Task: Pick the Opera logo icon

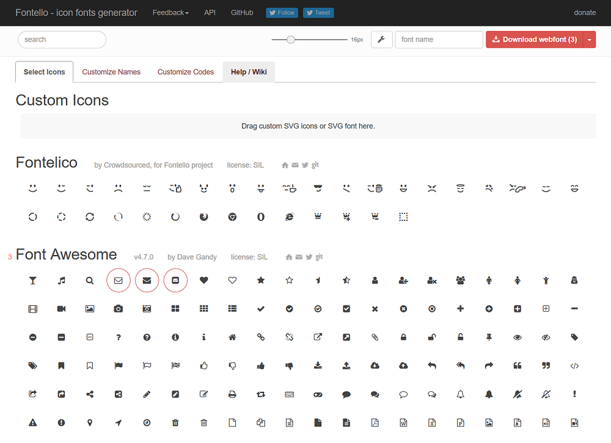Action: pos(261,217)
